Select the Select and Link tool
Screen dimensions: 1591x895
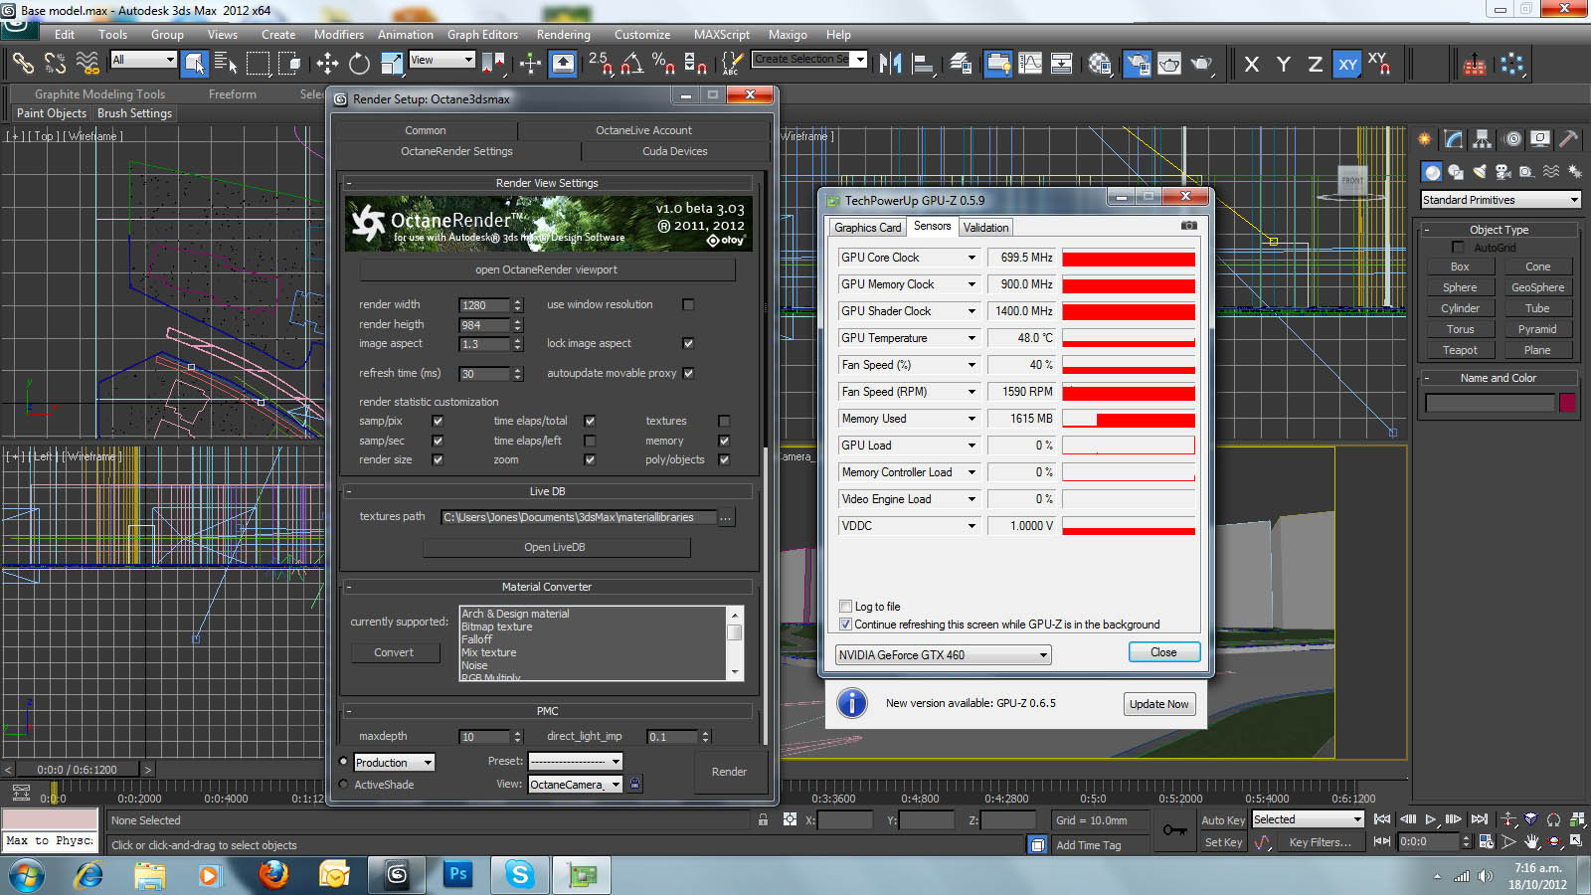pos(23,64)
